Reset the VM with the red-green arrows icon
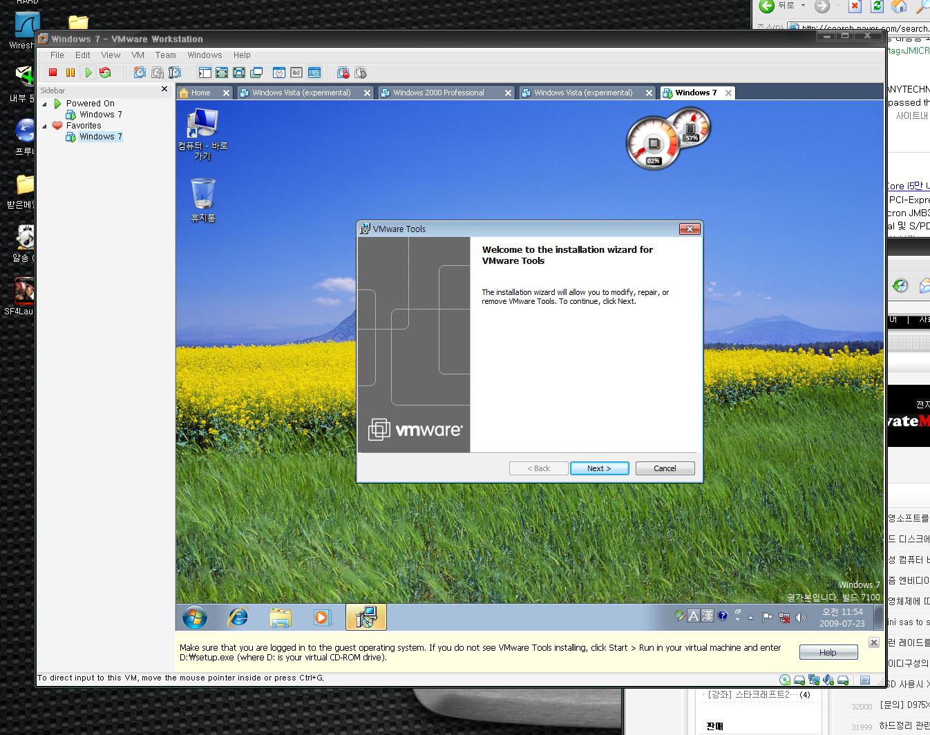930x735 pixels. point(105,73)
